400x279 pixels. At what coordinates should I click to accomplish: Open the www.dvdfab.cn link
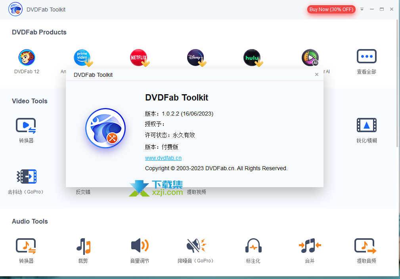(163, 158)
